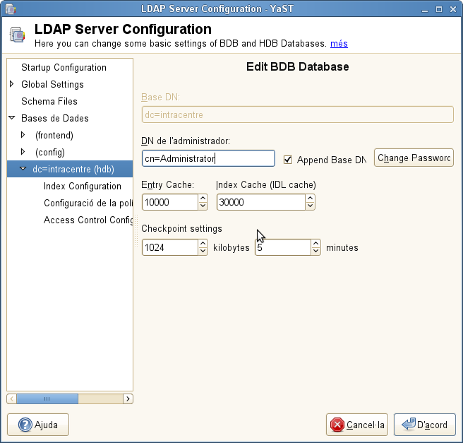The width and height of the screenshot is (463, 443).
Task: Open Access Control Configuration item
Action: point(88,220)
